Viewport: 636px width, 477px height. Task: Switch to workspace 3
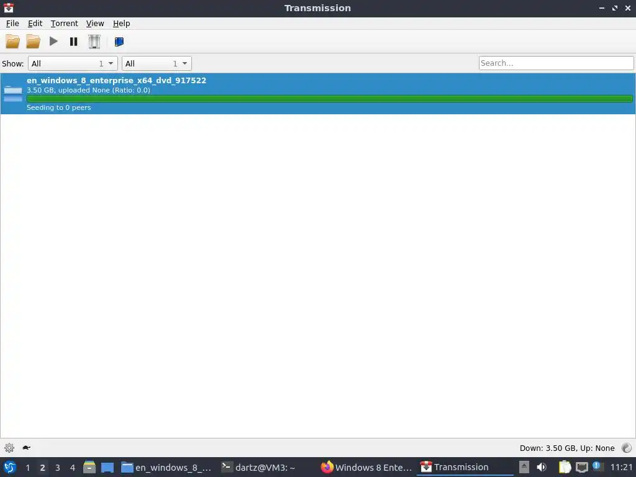tap(58, 468)
